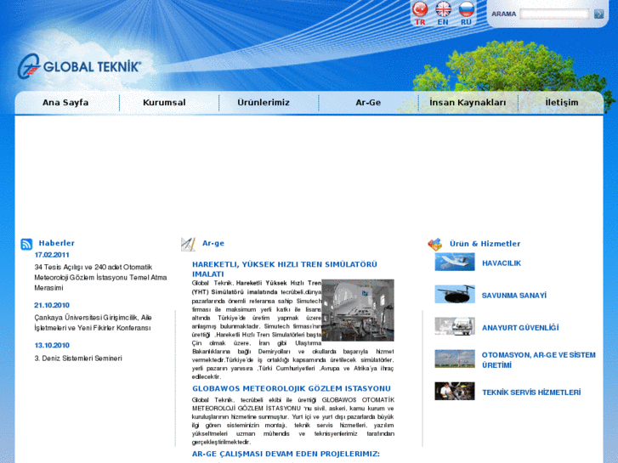Click the Ürün & Hizmetler heading
Screen dimensions: 618x463
tap(485, 244)
